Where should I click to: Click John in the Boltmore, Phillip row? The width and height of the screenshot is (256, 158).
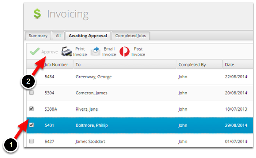point(183,125)
